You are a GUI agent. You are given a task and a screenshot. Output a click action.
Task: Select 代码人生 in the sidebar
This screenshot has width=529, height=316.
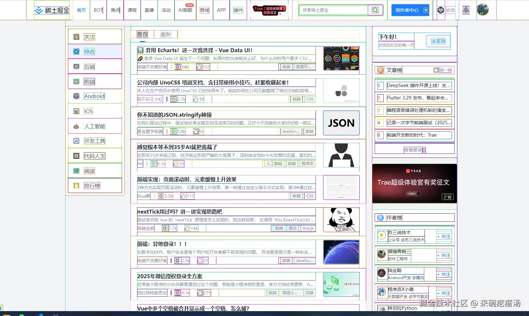95,156
